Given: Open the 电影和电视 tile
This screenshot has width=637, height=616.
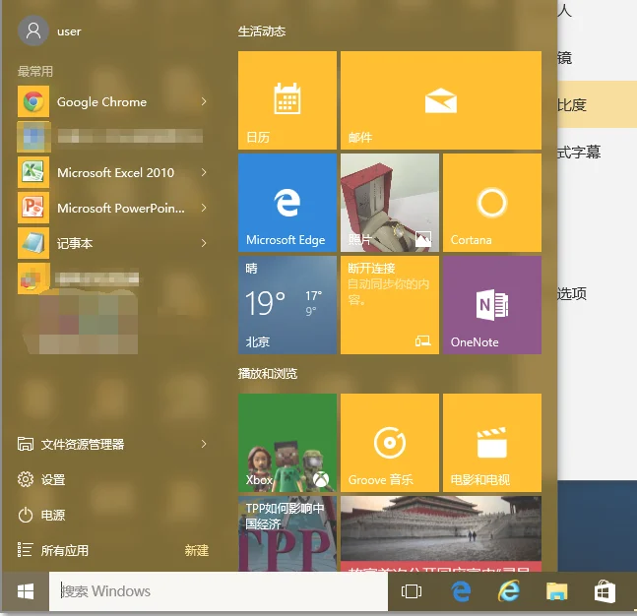Looking at the screenshot, I should [x=492, y=443].
